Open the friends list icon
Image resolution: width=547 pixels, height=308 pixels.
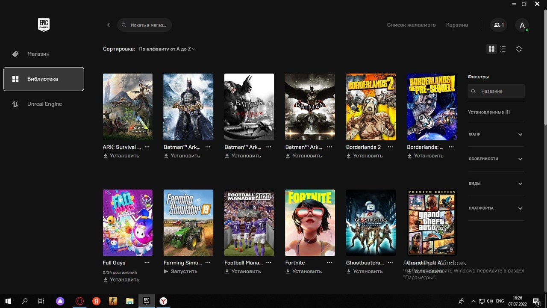[499, 25]
